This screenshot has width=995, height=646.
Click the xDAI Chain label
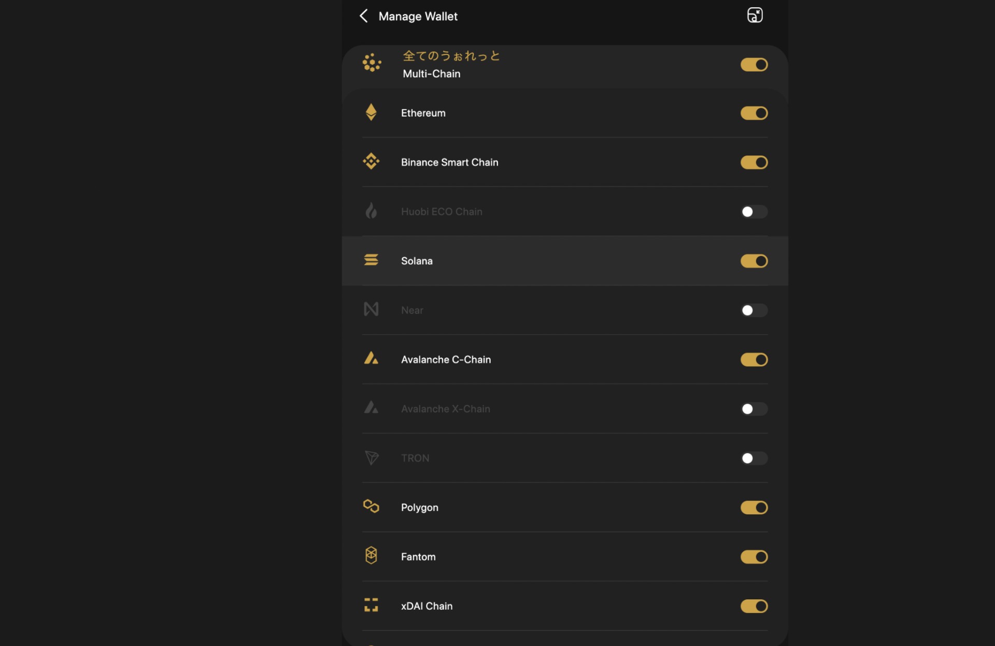(427, 606)
